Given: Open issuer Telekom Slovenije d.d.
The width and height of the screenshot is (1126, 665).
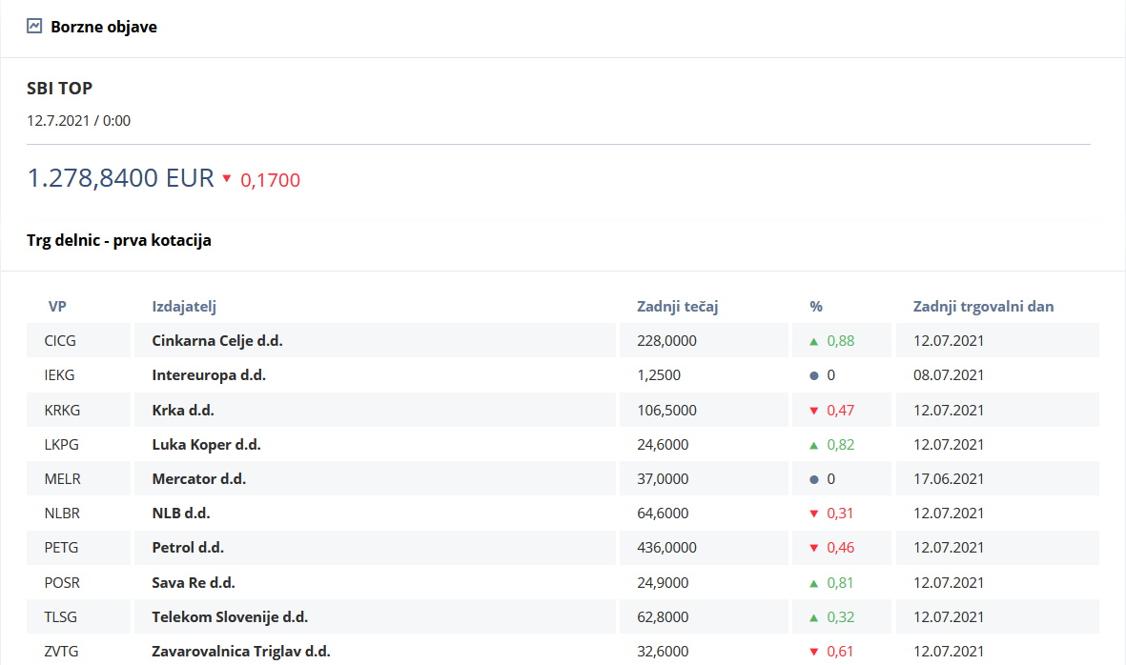Looking at the screenshot, I should pos(230,617).
